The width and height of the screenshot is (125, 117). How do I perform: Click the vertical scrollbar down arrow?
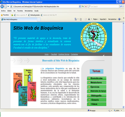click(123, 107)
